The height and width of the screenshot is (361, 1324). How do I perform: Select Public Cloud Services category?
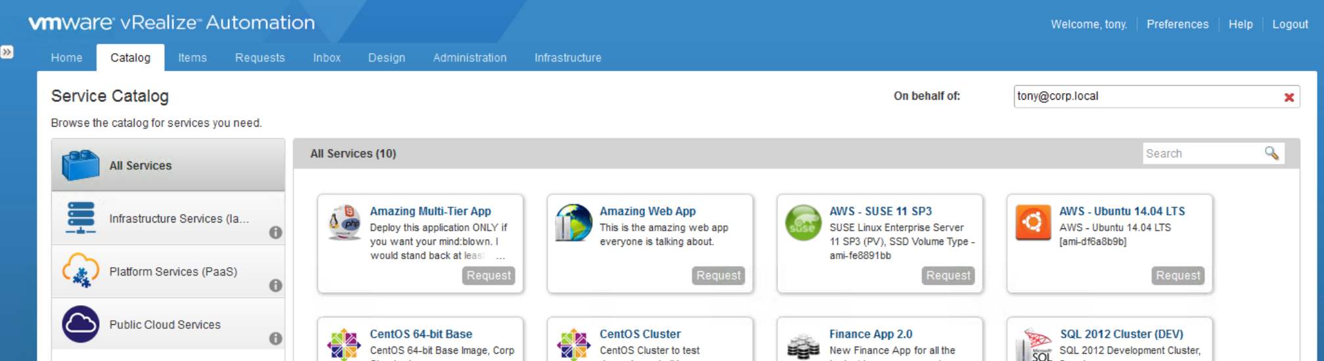tap(168, 324)
